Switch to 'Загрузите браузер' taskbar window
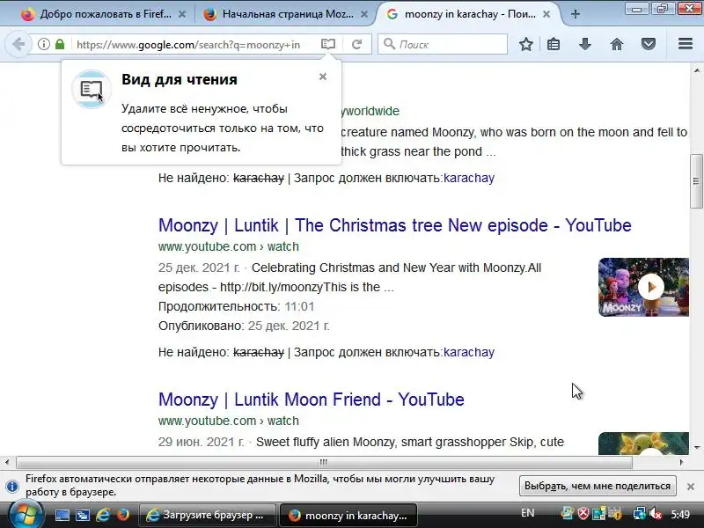Image resolution: width=704 pixels, height=528 pixels. click(208, 515)
